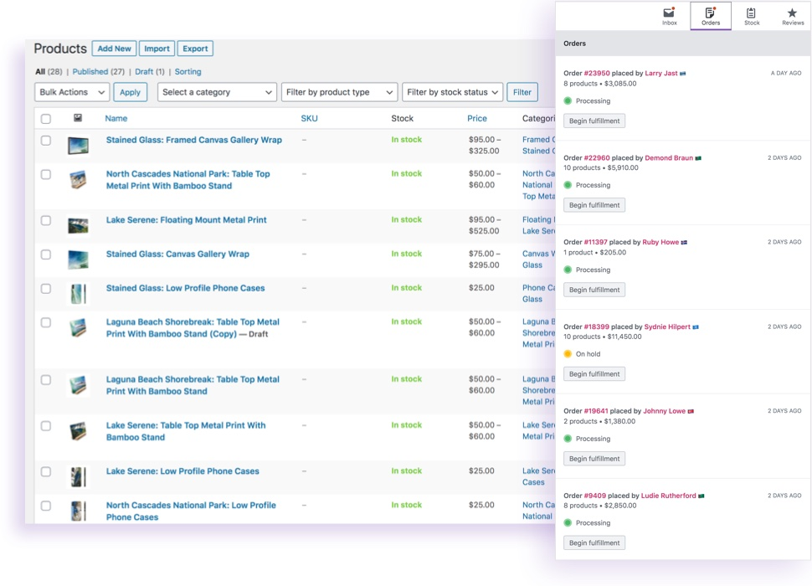Screen dimensions: 812x586
Task: Open the Bulk Actions dropdown
Action: (72, 92)
